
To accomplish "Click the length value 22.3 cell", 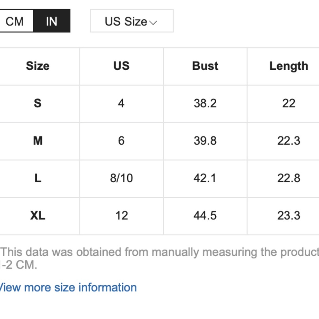I will (x=289, y=141).
